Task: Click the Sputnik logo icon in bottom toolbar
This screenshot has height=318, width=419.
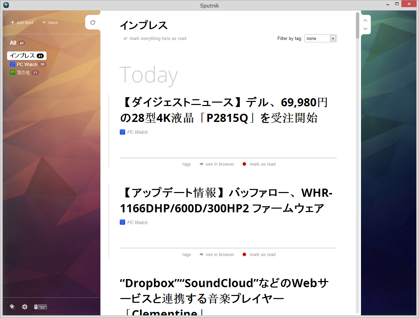Action: pyautogui.click(x=12, y=306)
